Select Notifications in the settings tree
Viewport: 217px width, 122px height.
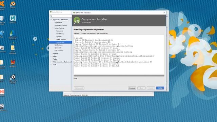[58, 45]
